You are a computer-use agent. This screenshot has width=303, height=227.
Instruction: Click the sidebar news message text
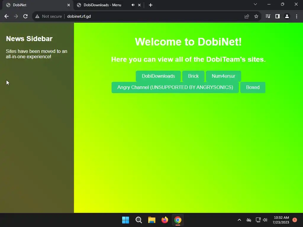(x=36, y=54)
